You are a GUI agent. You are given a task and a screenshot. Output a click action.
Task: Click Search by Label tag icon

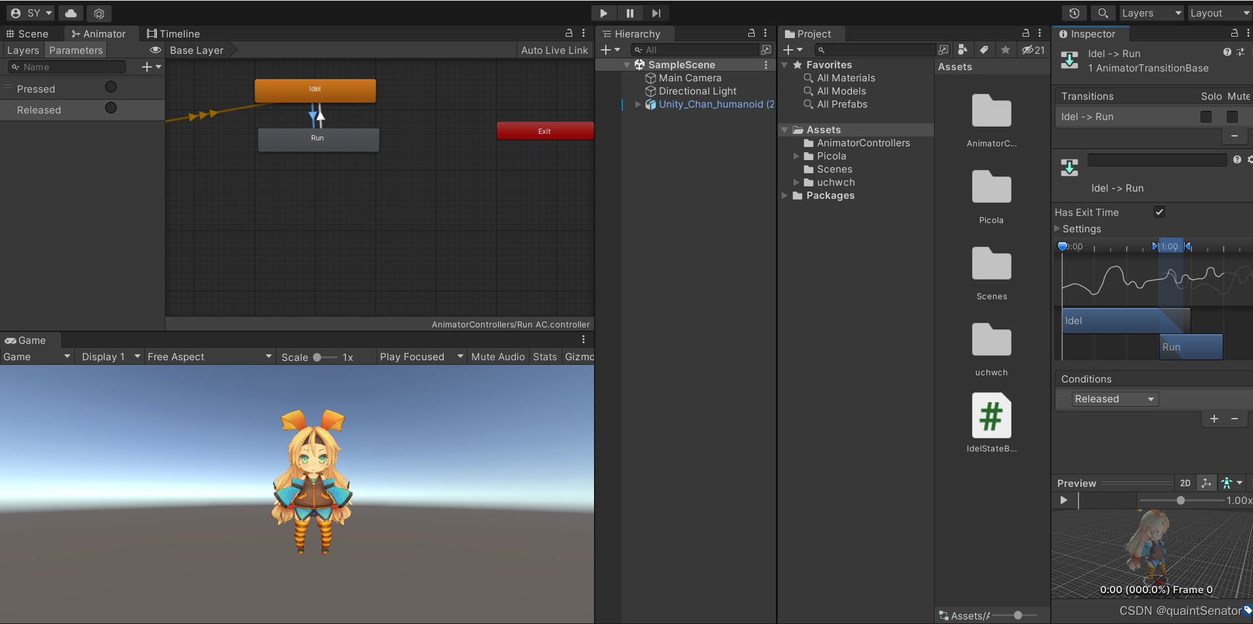point(984,50)
